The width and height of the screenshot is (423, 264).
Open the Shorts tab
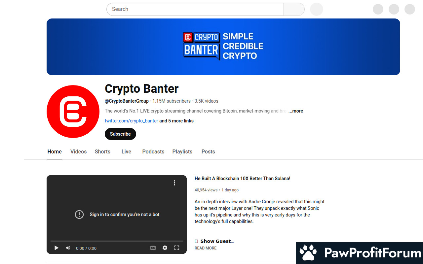click(102, 151)
